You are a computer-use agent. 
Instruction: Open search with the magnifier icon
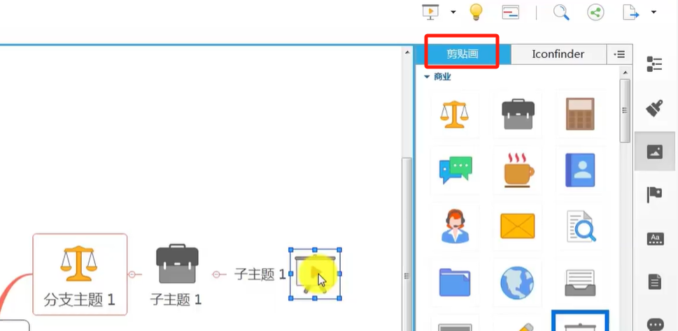561,12
